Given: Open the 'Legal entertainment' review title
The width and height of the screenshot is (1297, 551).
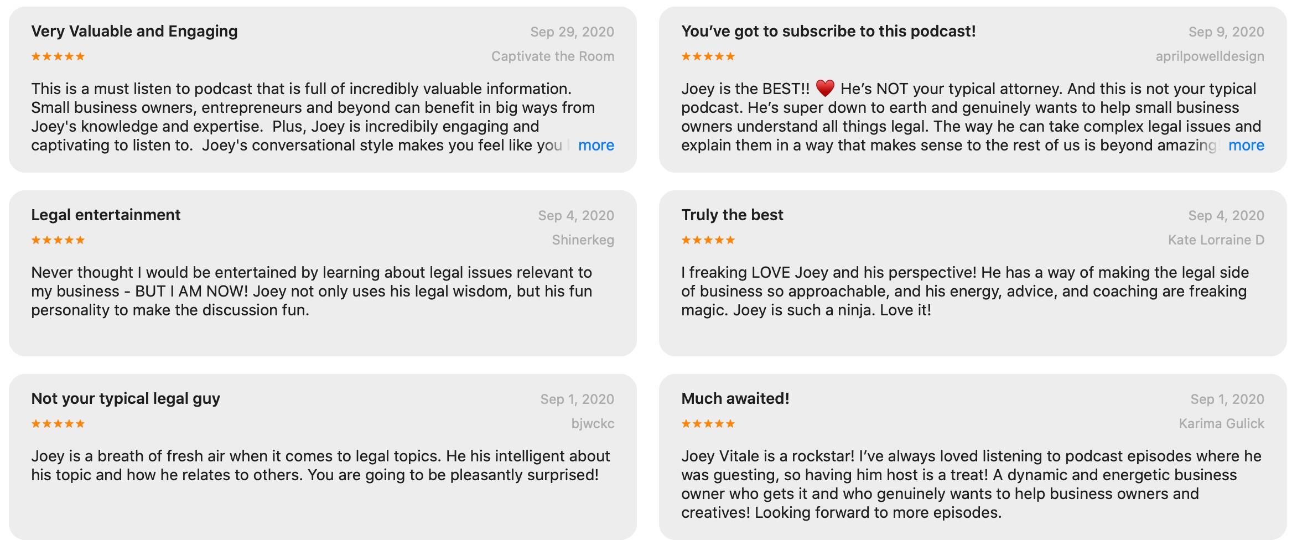Looking at the screenshot, I should (106, 215).
